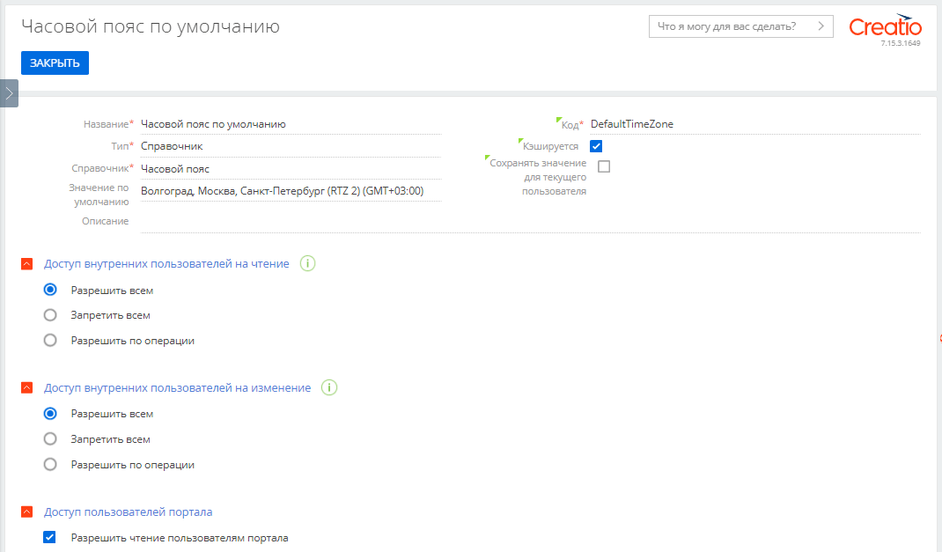942x552 pixels.
Task: Select 'Разрешить по операции' for edit access
Action: pos(50,464)
